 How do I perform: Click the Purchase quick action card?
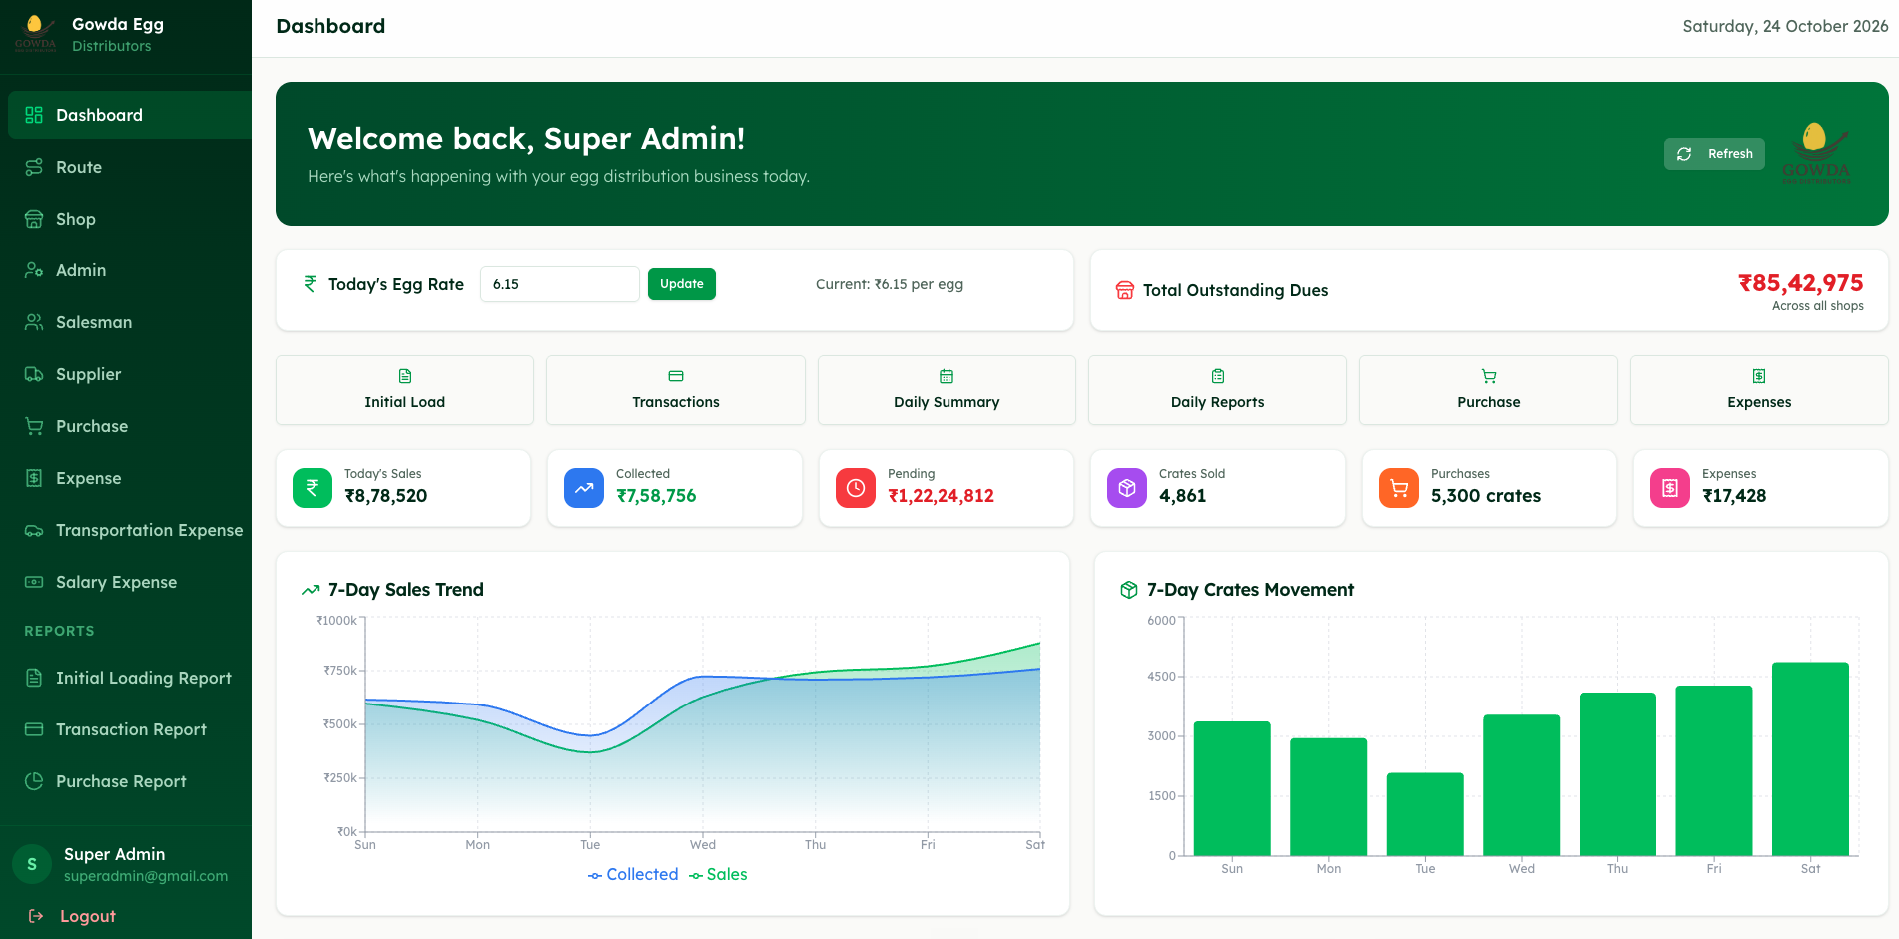(1489, 390)
